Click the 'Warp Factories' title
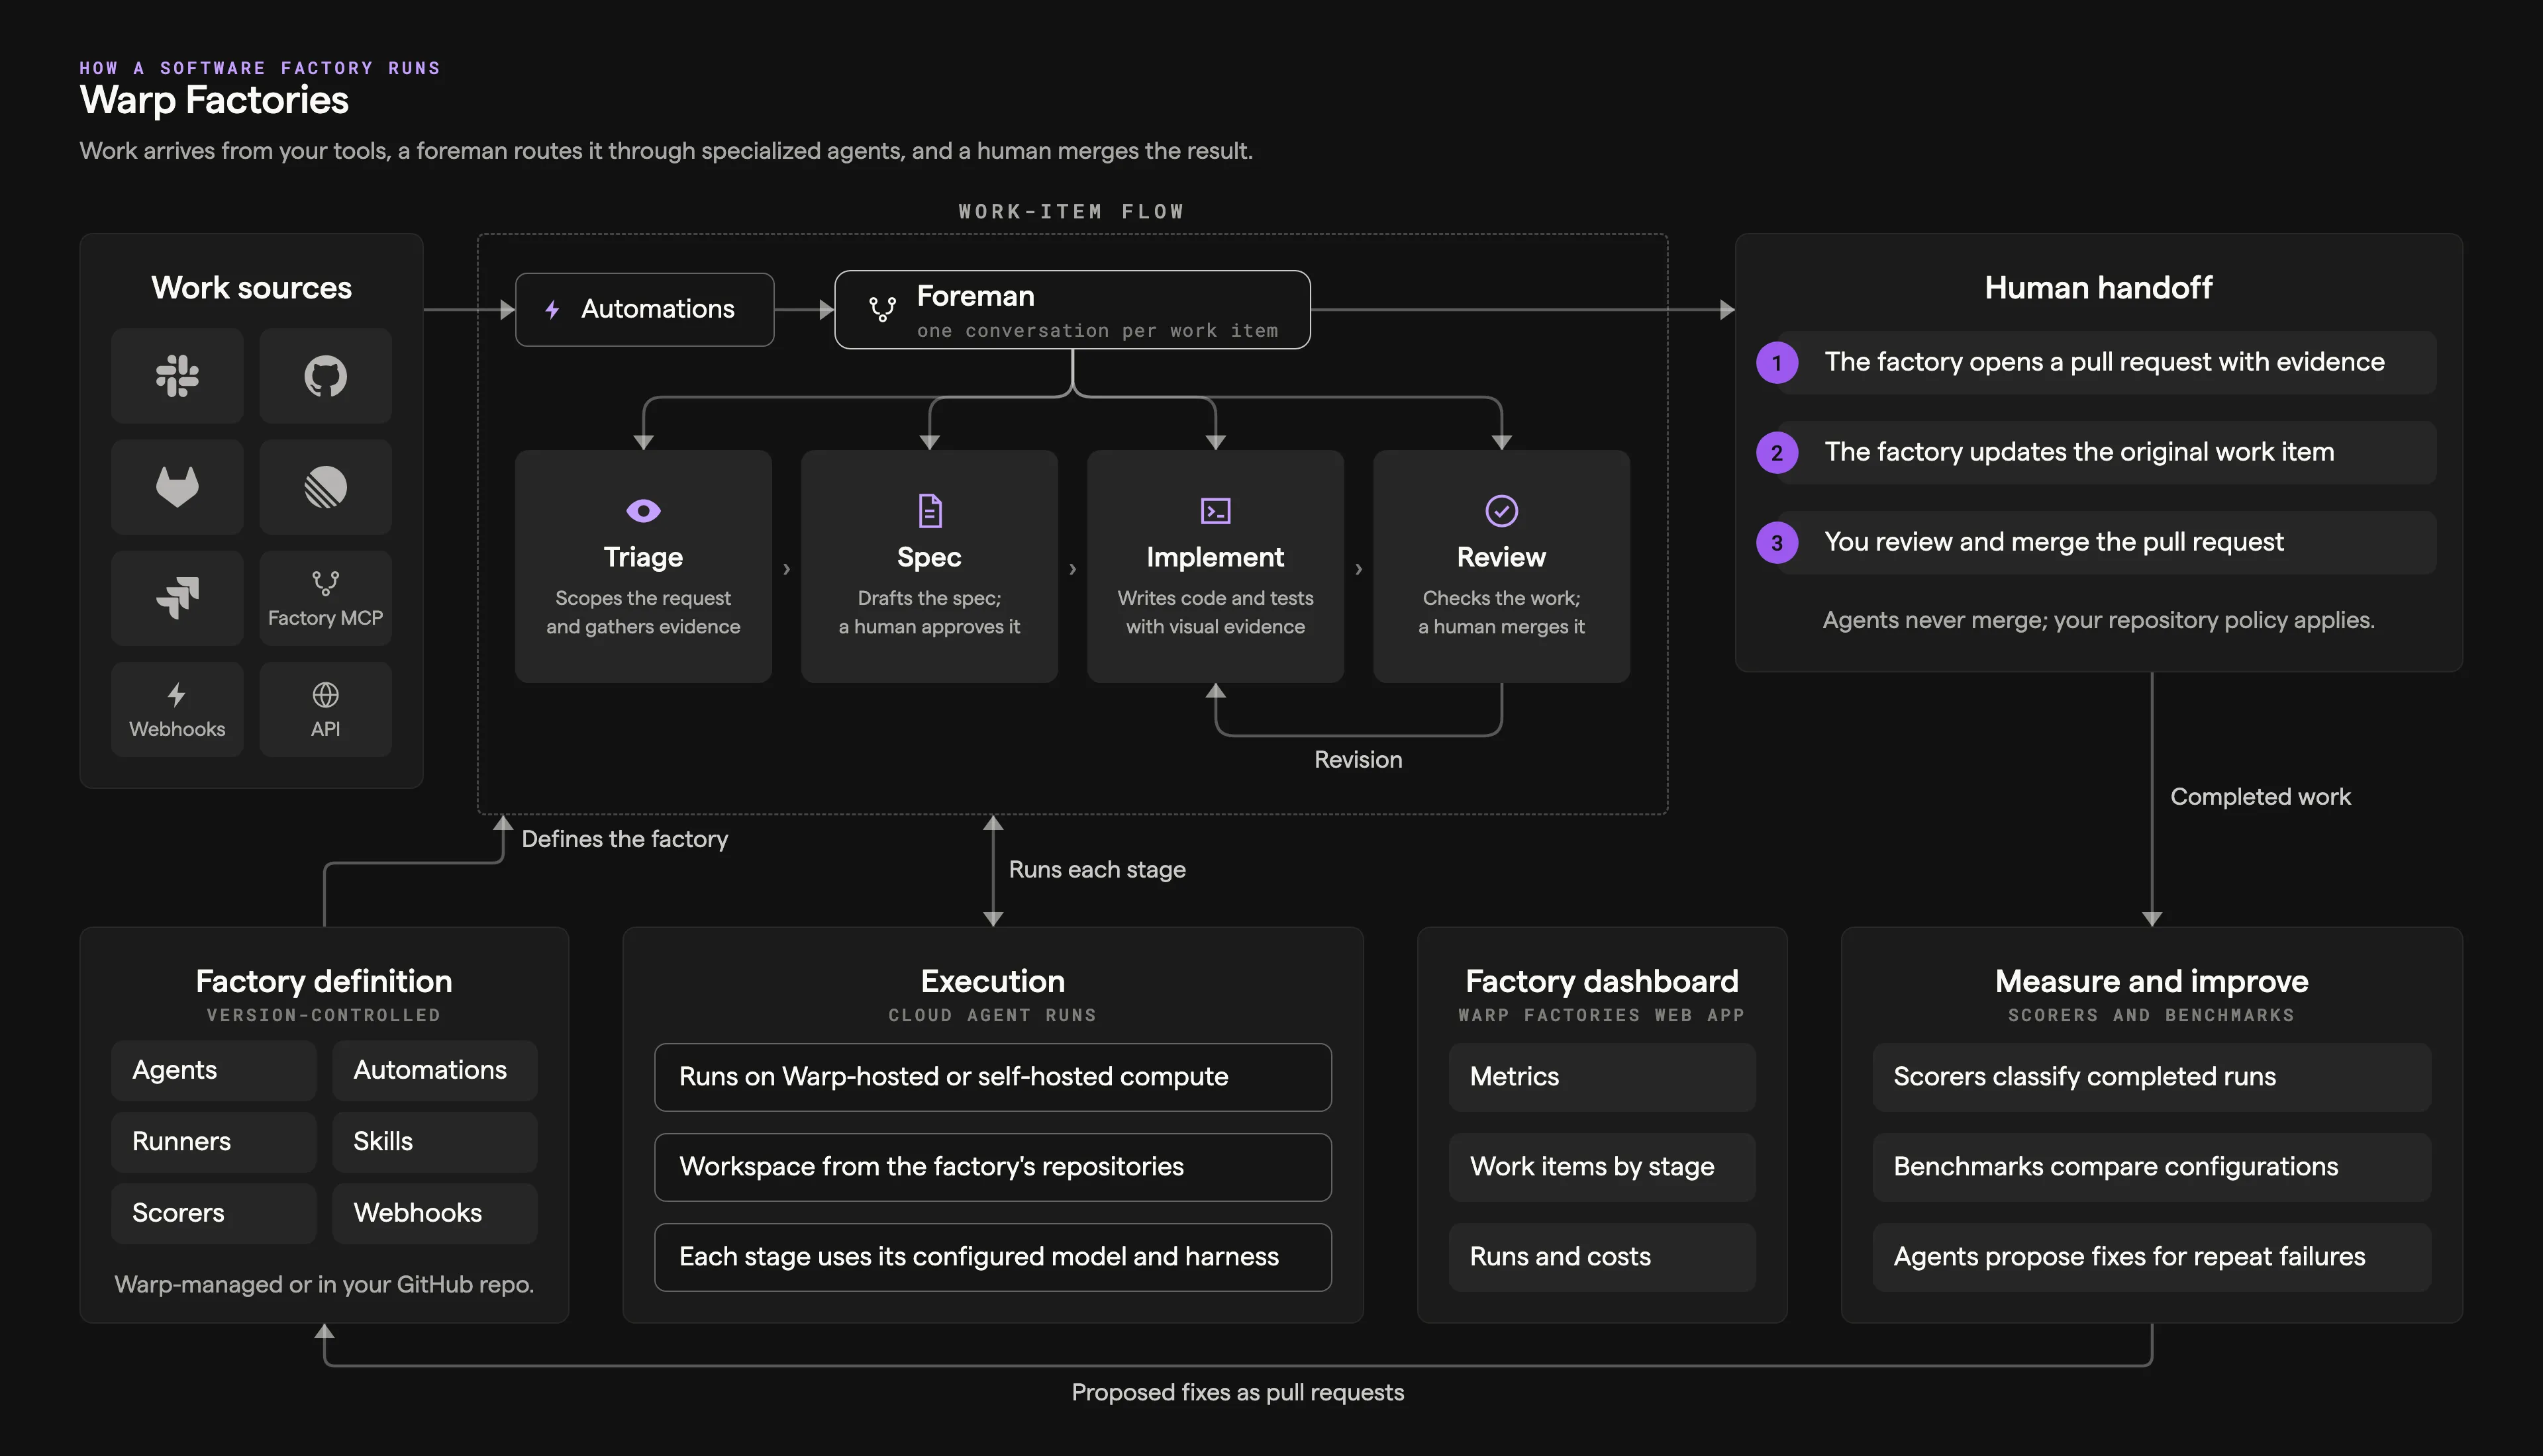 (x=214, y=100)
